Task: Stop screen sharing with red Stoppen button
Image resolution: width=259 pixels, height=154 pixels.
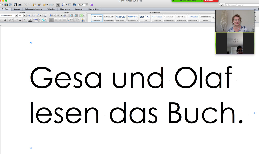Action: 211,1
